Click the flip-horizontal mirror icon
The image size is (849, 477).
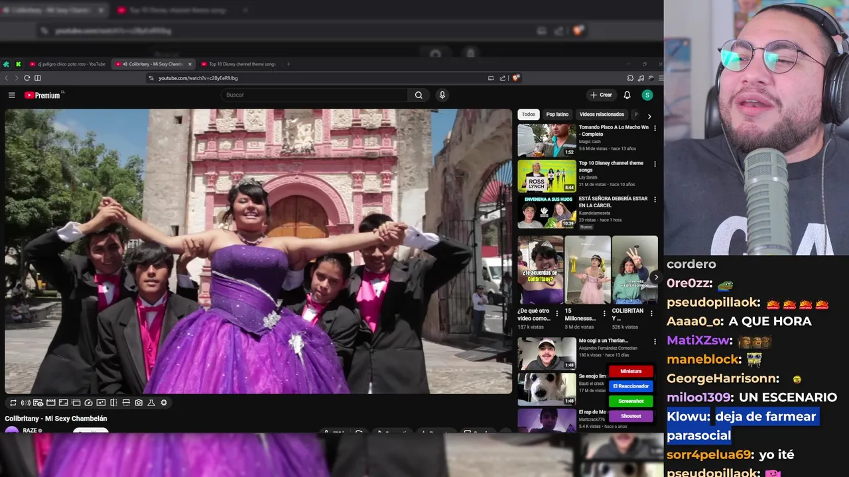click(113, 403)
